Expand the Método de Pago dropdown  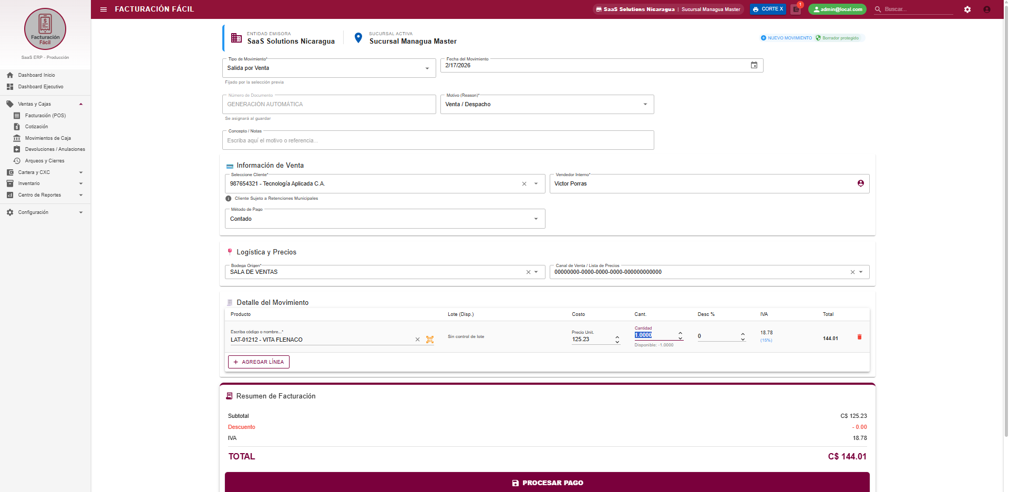tap(536, 219)
